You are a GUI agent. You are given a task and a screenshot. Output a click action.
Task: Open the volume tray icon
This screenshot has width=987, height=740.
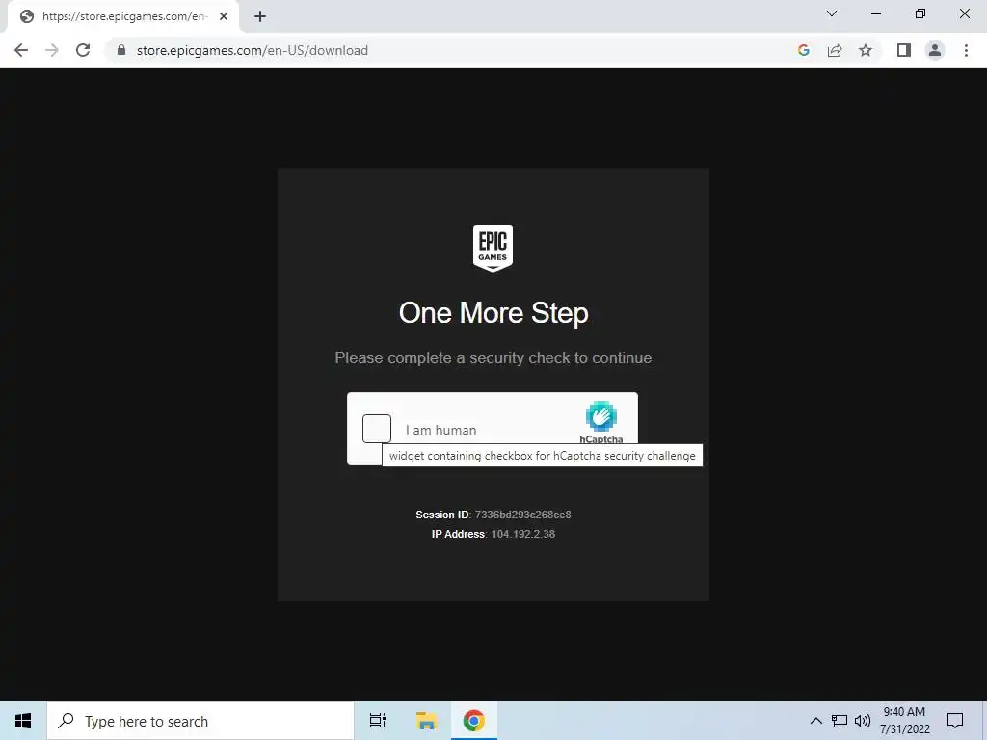(x=863, y=721)
